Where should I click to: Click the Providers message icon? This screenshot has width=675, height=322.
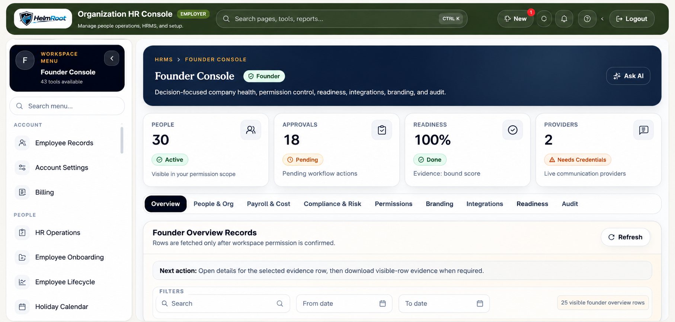click(644, 130)
